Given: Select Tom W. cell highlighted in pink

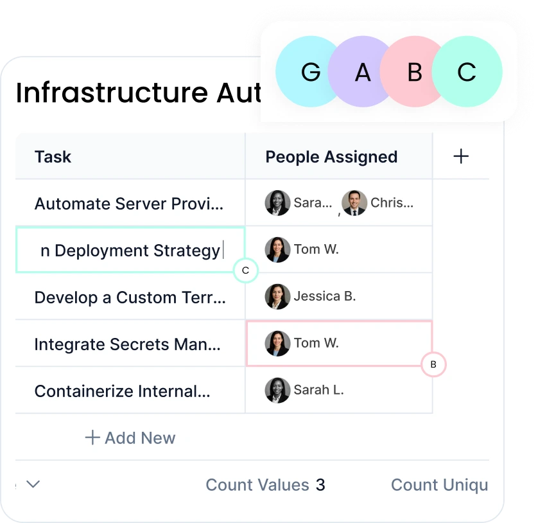Looking at the screenshot, I should [x=339, y=343].
